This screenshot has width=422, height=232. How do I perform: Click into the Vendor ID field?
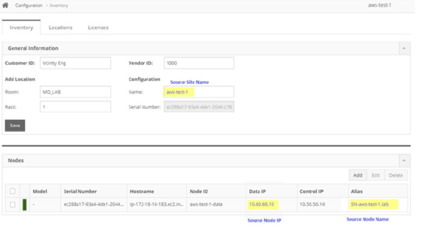tap(199, 63)
